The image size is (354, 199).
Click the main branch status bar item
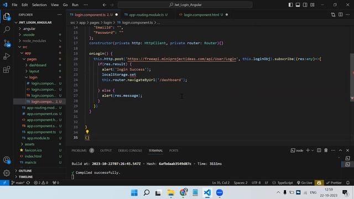point(18,183)
